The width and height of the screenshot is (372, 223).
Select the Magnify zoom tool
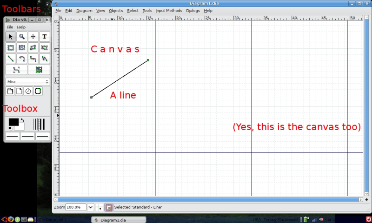coord(22,37)
